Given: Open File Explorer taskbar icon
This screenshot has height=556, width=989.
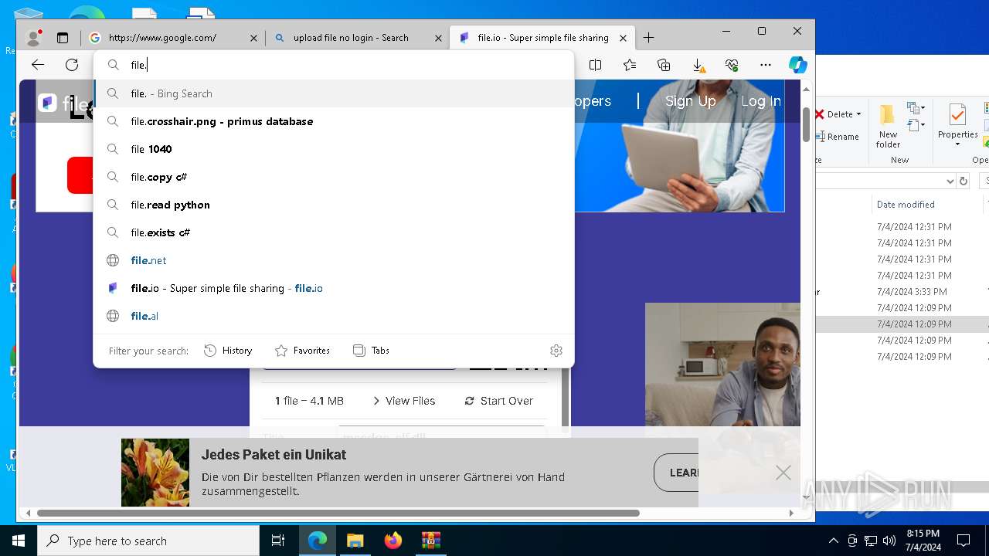Looking at the screenshot, I should pyautogui.click(x=355, y=541).
